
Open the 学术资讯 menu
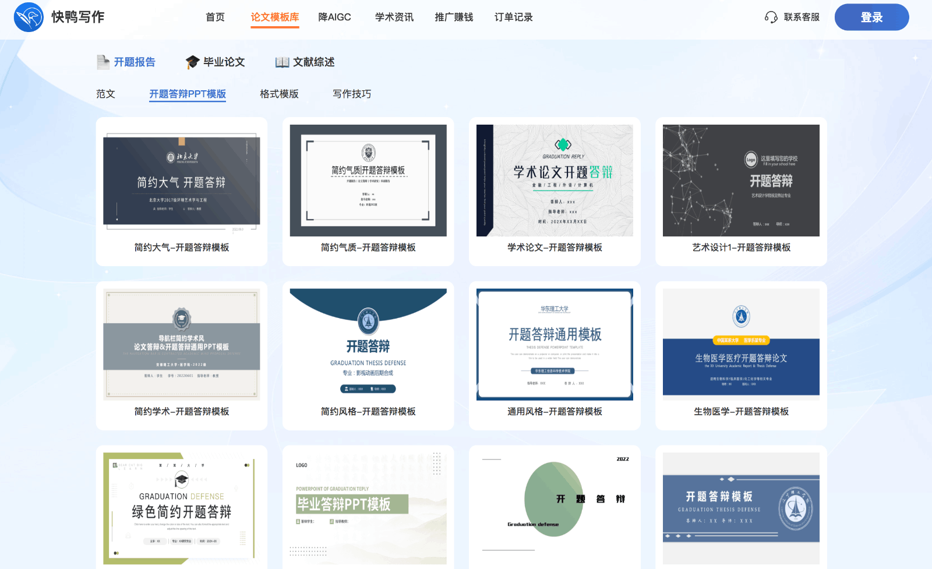point(394,17)
